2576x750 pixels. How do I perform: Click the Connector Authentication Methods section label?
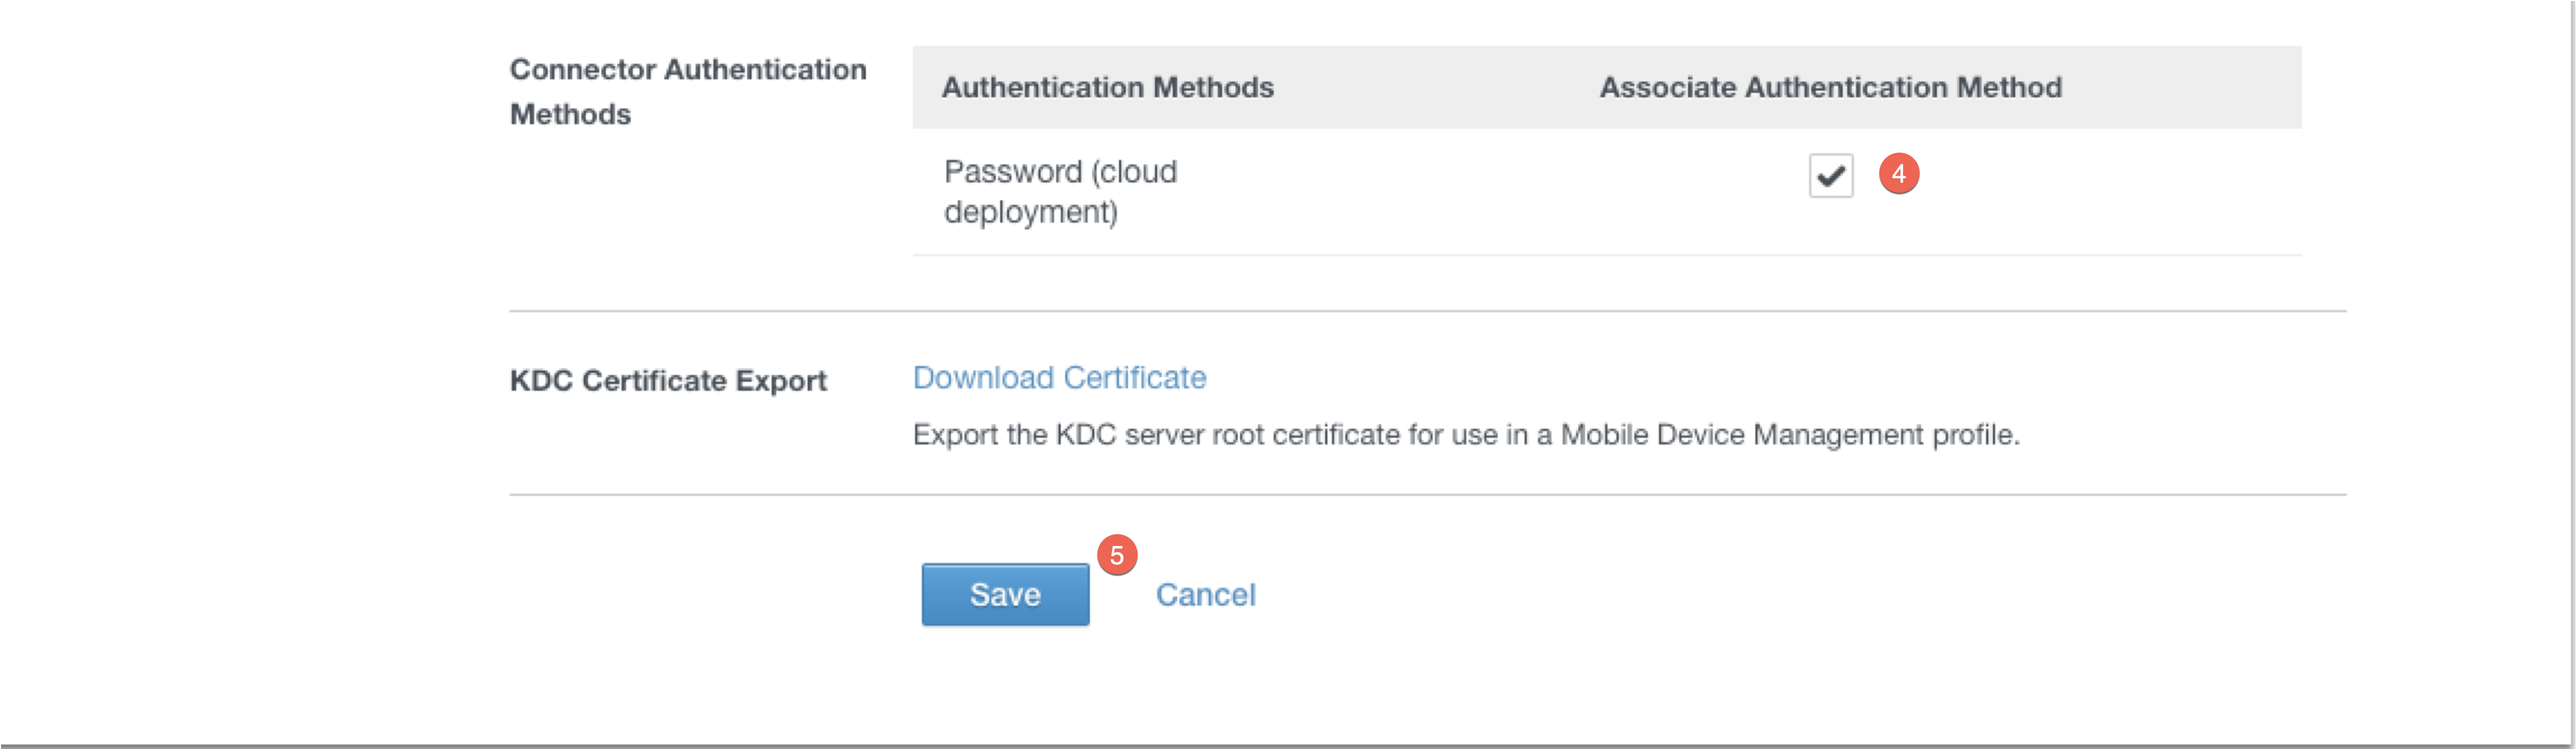pyautogui.click(x=689, y=90)
